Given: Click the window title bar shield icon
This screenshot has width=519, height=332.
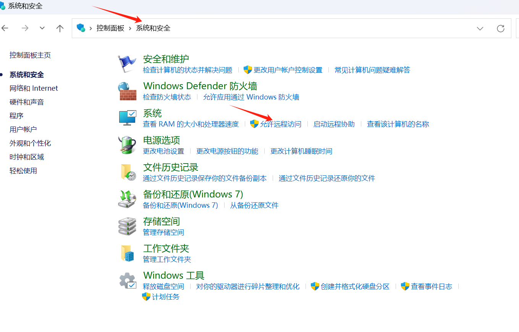Looking at the screenshot, I should [3, 6].
